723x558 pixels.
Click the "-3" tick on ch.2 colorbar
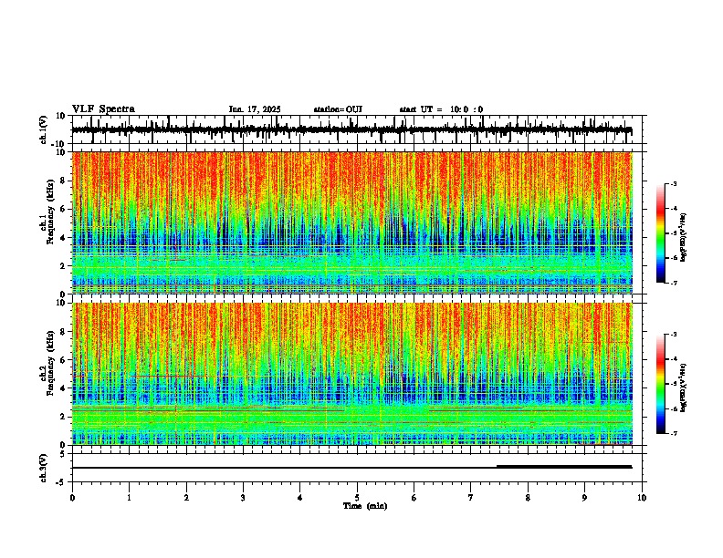click(x=674, y=335)
